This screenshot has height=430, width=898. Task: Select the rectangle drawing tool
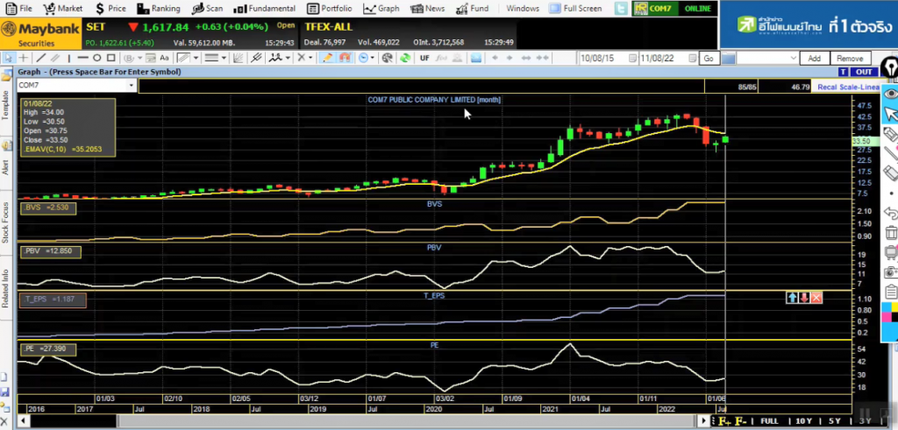pyautogui.click(x=111, y=58)
